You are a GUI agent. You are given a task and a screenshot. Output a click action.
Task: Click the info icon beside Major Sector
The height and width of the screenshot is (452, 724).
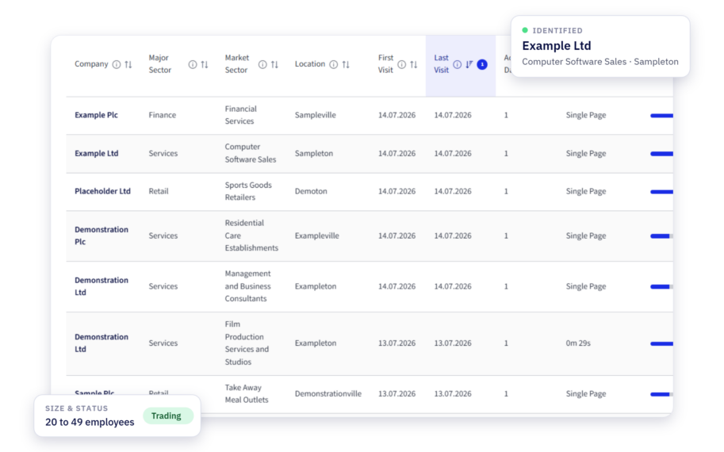[193, 65]
